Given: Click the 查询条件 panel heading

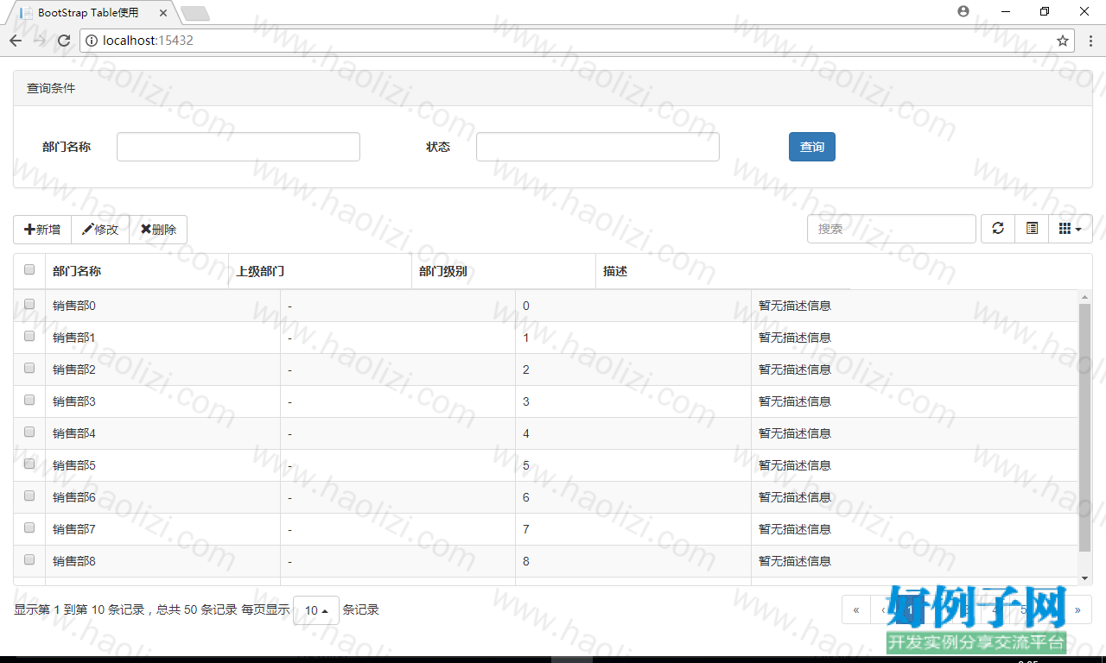Looking at the screenshot, I should [x=553, y=88].
